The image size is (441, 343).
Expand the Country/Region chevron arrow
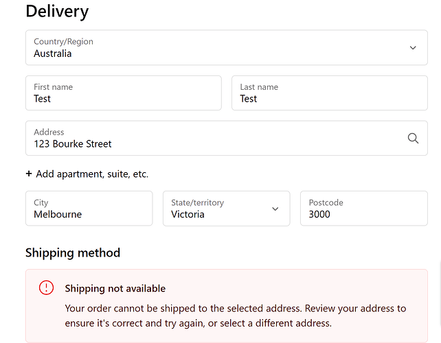coord(413,47)
